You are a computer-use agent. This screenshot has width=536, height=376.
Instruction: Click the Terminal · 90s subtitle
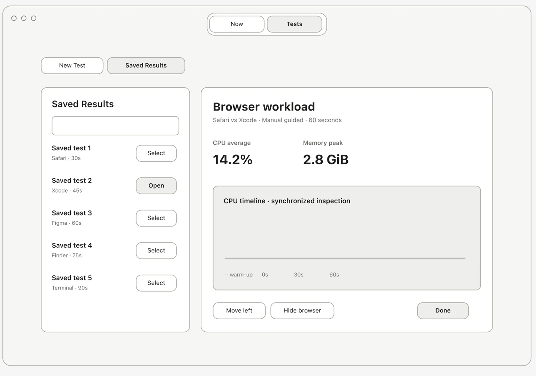[x=70, y=288]
